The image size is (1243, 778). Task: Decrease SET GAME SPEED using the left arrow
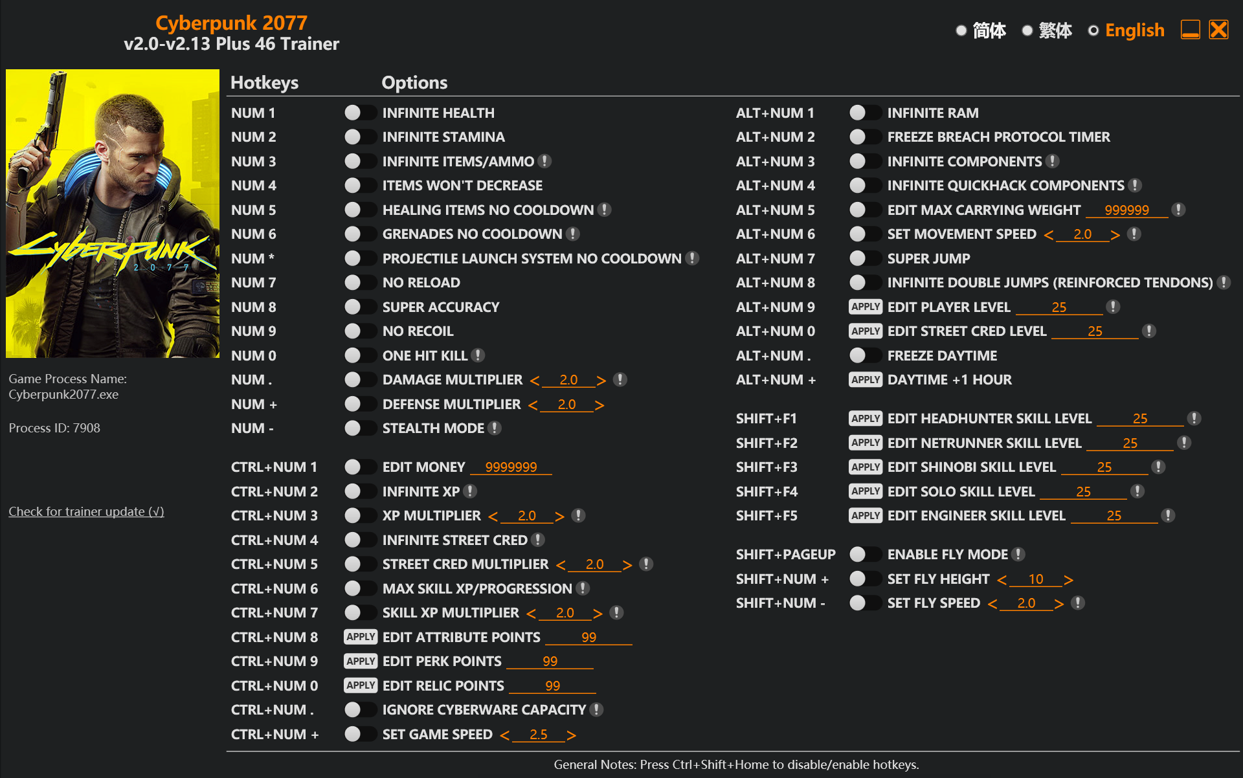tap(506, 734)
